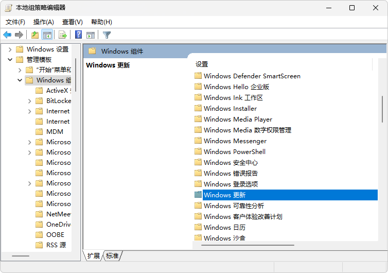Image resolution: width=388 pixels, height=273 pixels.
Task: Toggle the console tree show/hide icon
Action: [x=47, y=35]
